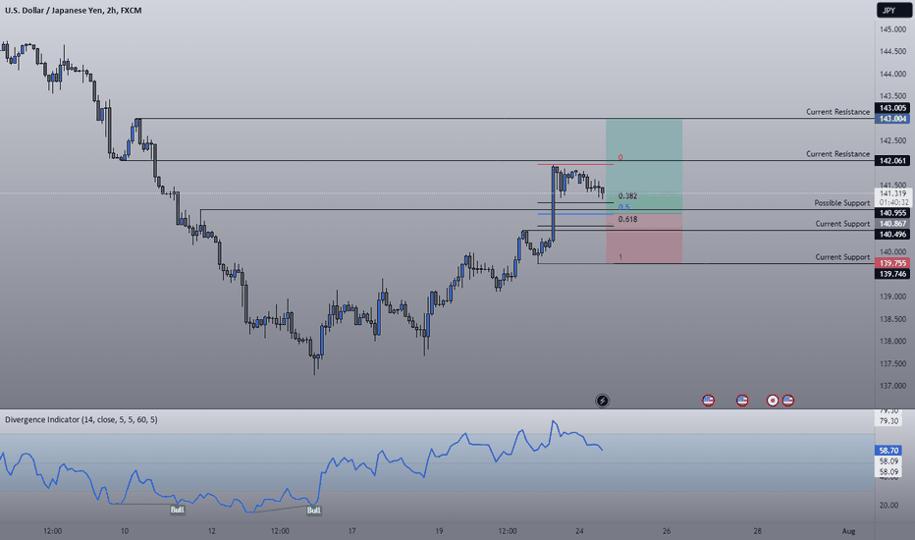The width and height of the screenshot is (915, 540).
Task: Click the date 26 on time axis
Action: coord(667,531)
